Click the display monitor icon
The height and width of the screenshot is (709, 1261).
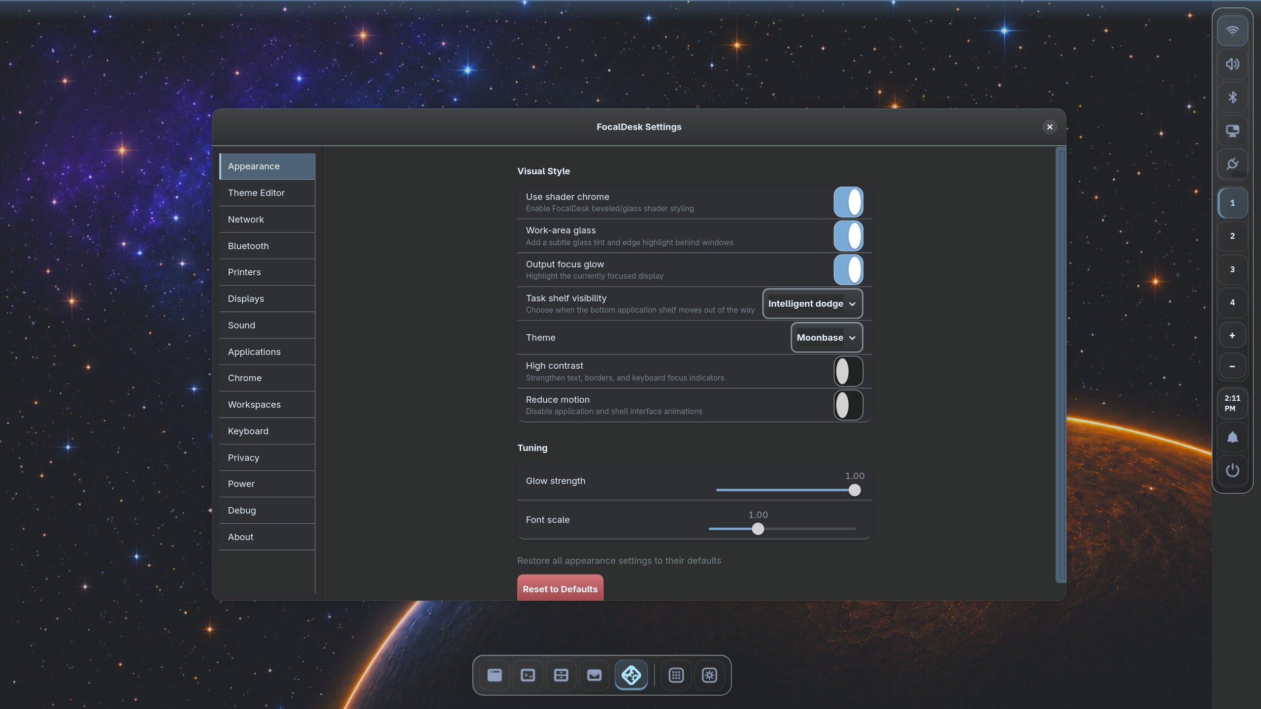pyautogui.click(x=1232, y=130)
